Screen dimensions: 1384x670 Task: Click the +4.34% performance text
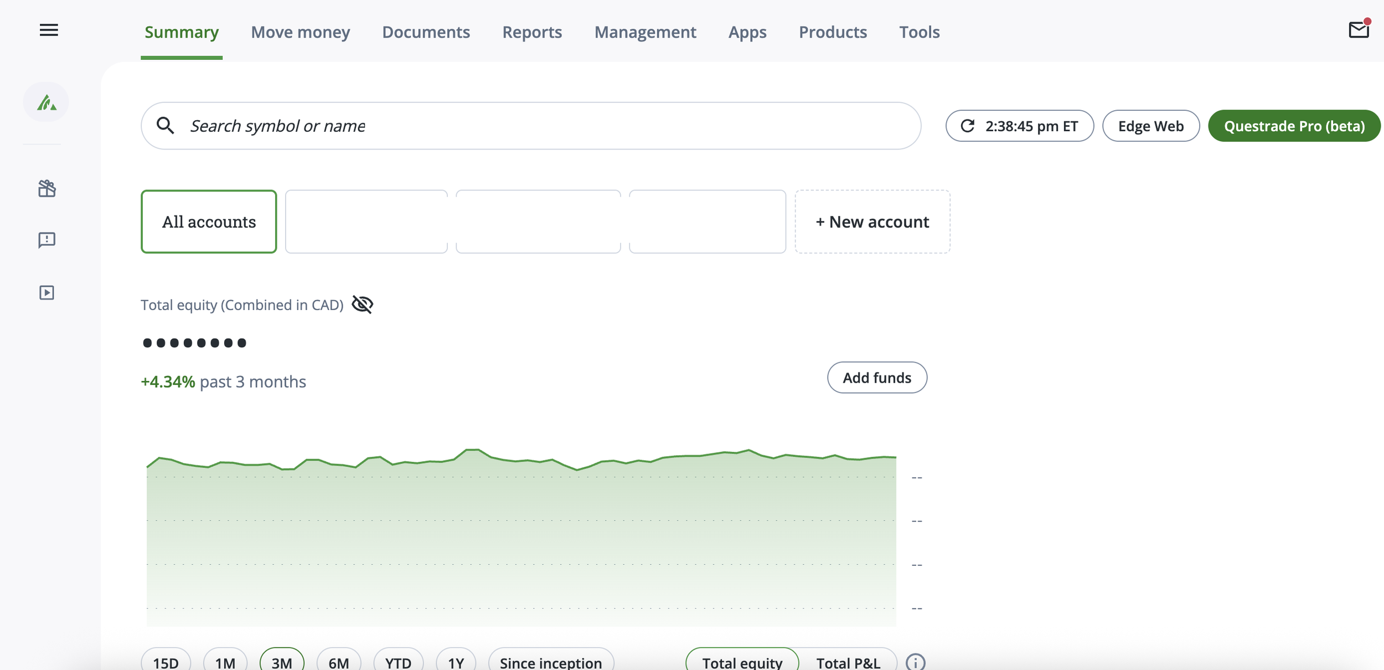[x=168, y=382]
